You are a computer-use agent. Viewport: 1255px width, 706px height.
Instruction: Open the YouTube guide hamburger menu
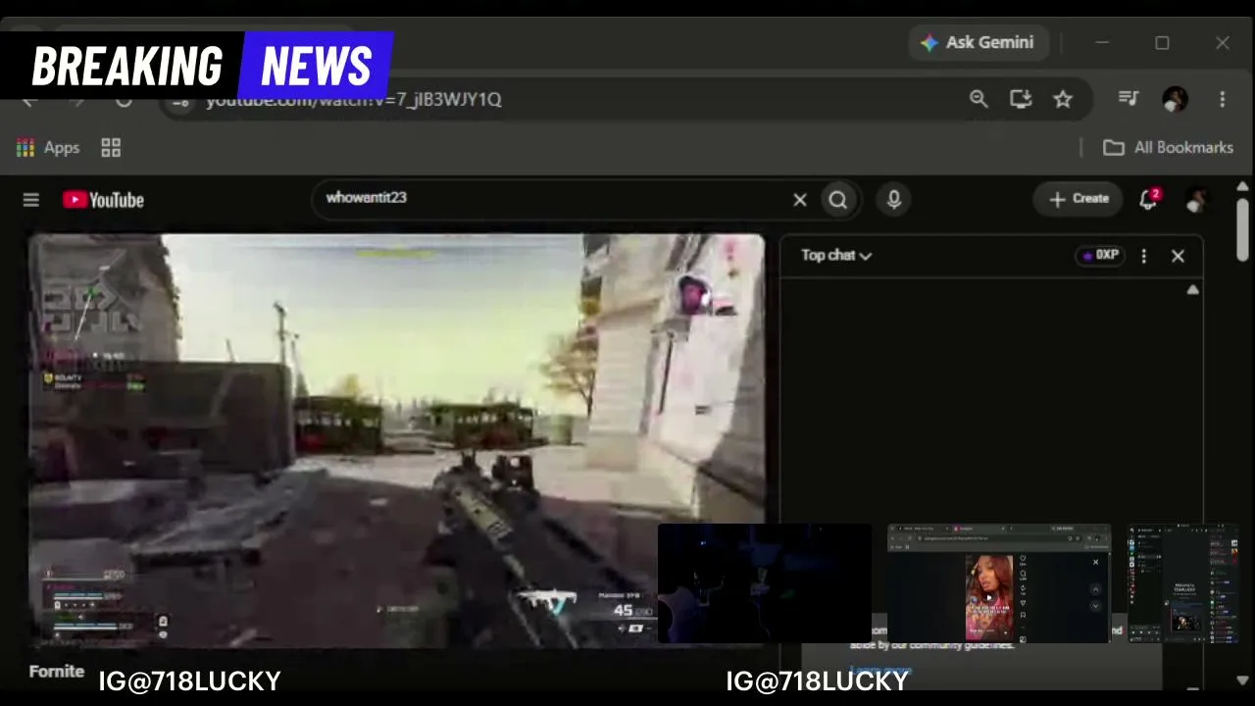pos(31,200)
